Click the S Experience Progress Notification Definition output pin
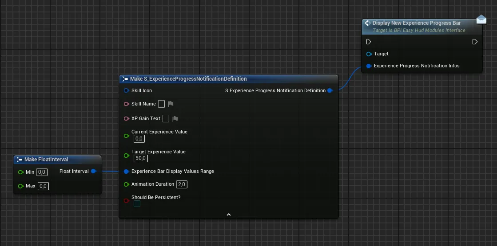 [330, 90]
